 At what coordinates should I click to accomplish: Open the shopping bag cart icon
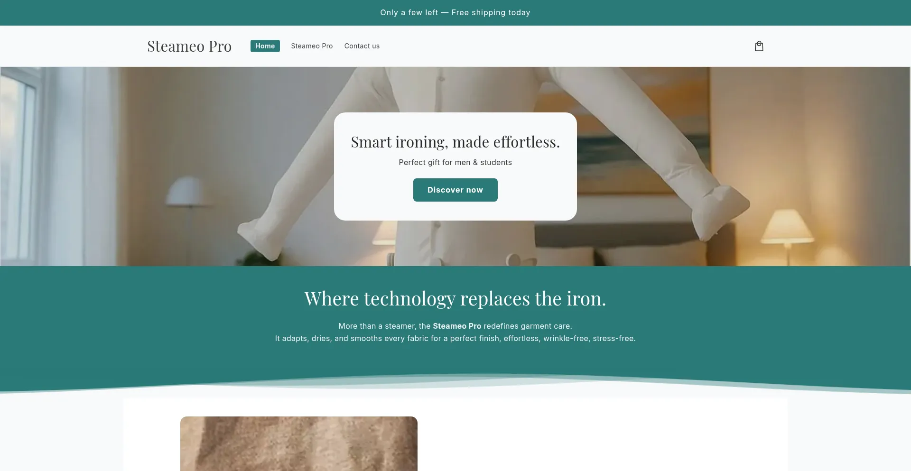[x=759, y=46]
